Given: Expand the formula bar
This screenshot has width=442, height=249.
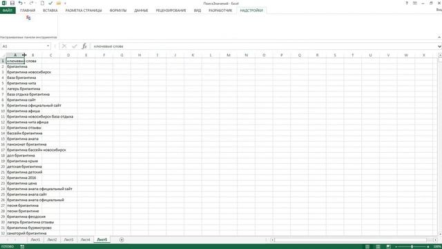Looking at the screenshot, I should click(x=439, y=46).
